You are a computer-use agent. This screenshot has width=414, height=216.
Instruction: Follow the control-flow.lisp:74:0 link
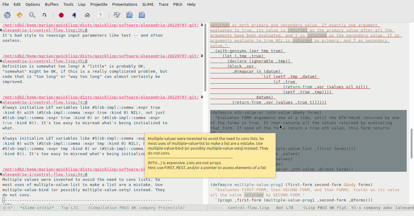[x=45, y=102]
